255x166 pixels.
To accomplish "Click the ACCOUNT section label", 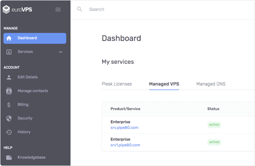I will (12, 67).
